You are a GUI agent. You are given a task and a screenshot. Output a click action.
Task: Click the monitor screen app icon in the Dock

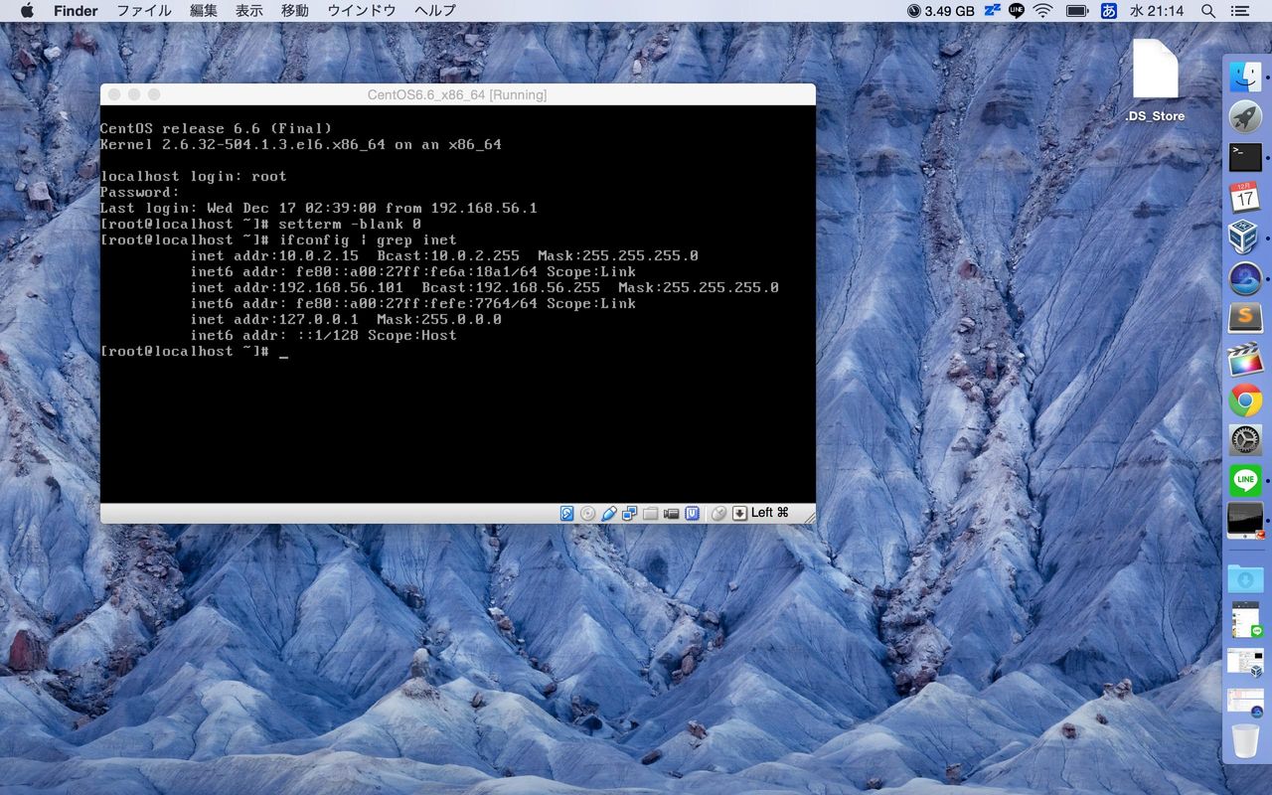pos(1245,521)
